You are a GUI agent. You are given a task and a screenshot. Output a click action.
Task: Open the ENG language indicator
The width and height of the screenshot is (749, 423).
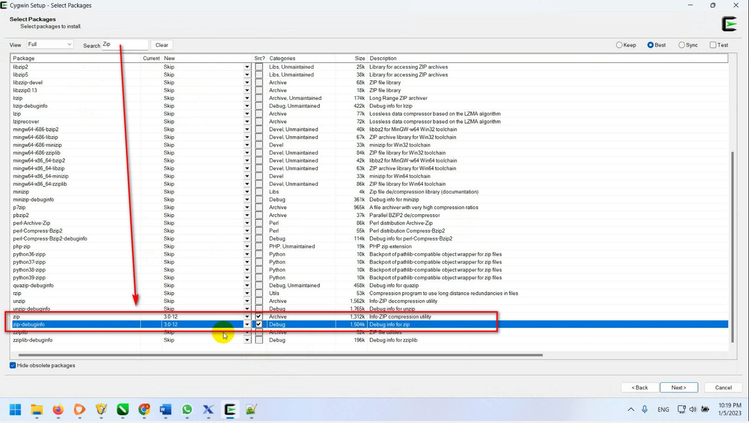coord(663,409)
